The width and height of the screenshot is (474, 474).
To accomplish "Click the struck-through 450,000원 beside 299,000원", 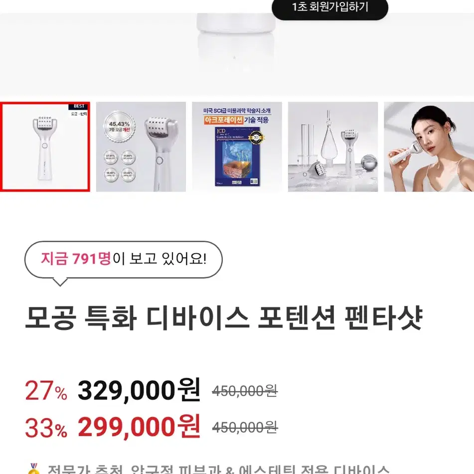I will pyautogui.click(x=245, y=428).
